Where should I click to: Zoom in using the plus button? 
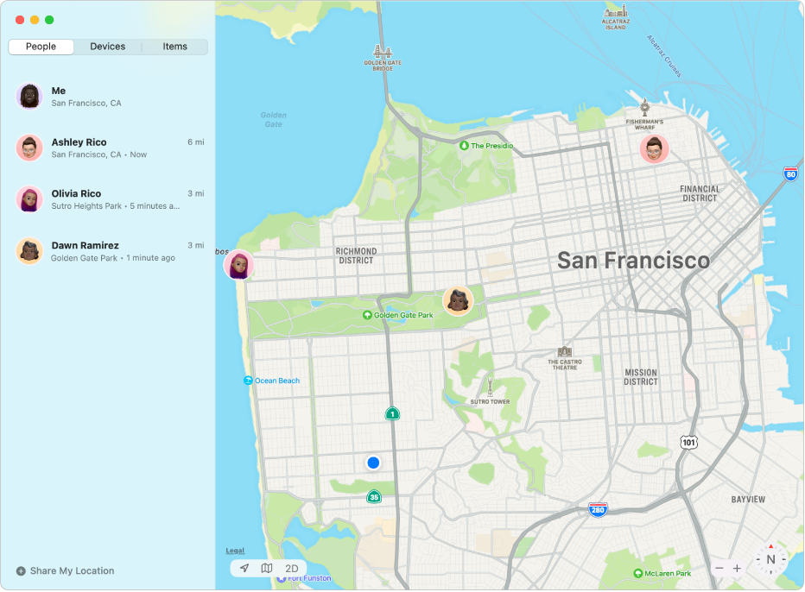pyautogui.click(x=738, y=569)
